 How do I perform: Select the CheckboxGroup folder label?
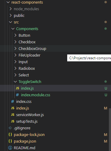[32, 49]
